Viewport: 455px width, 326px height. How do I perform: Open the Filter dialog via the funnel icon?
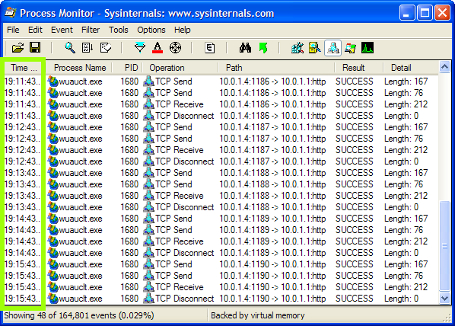tap(140, 48)
